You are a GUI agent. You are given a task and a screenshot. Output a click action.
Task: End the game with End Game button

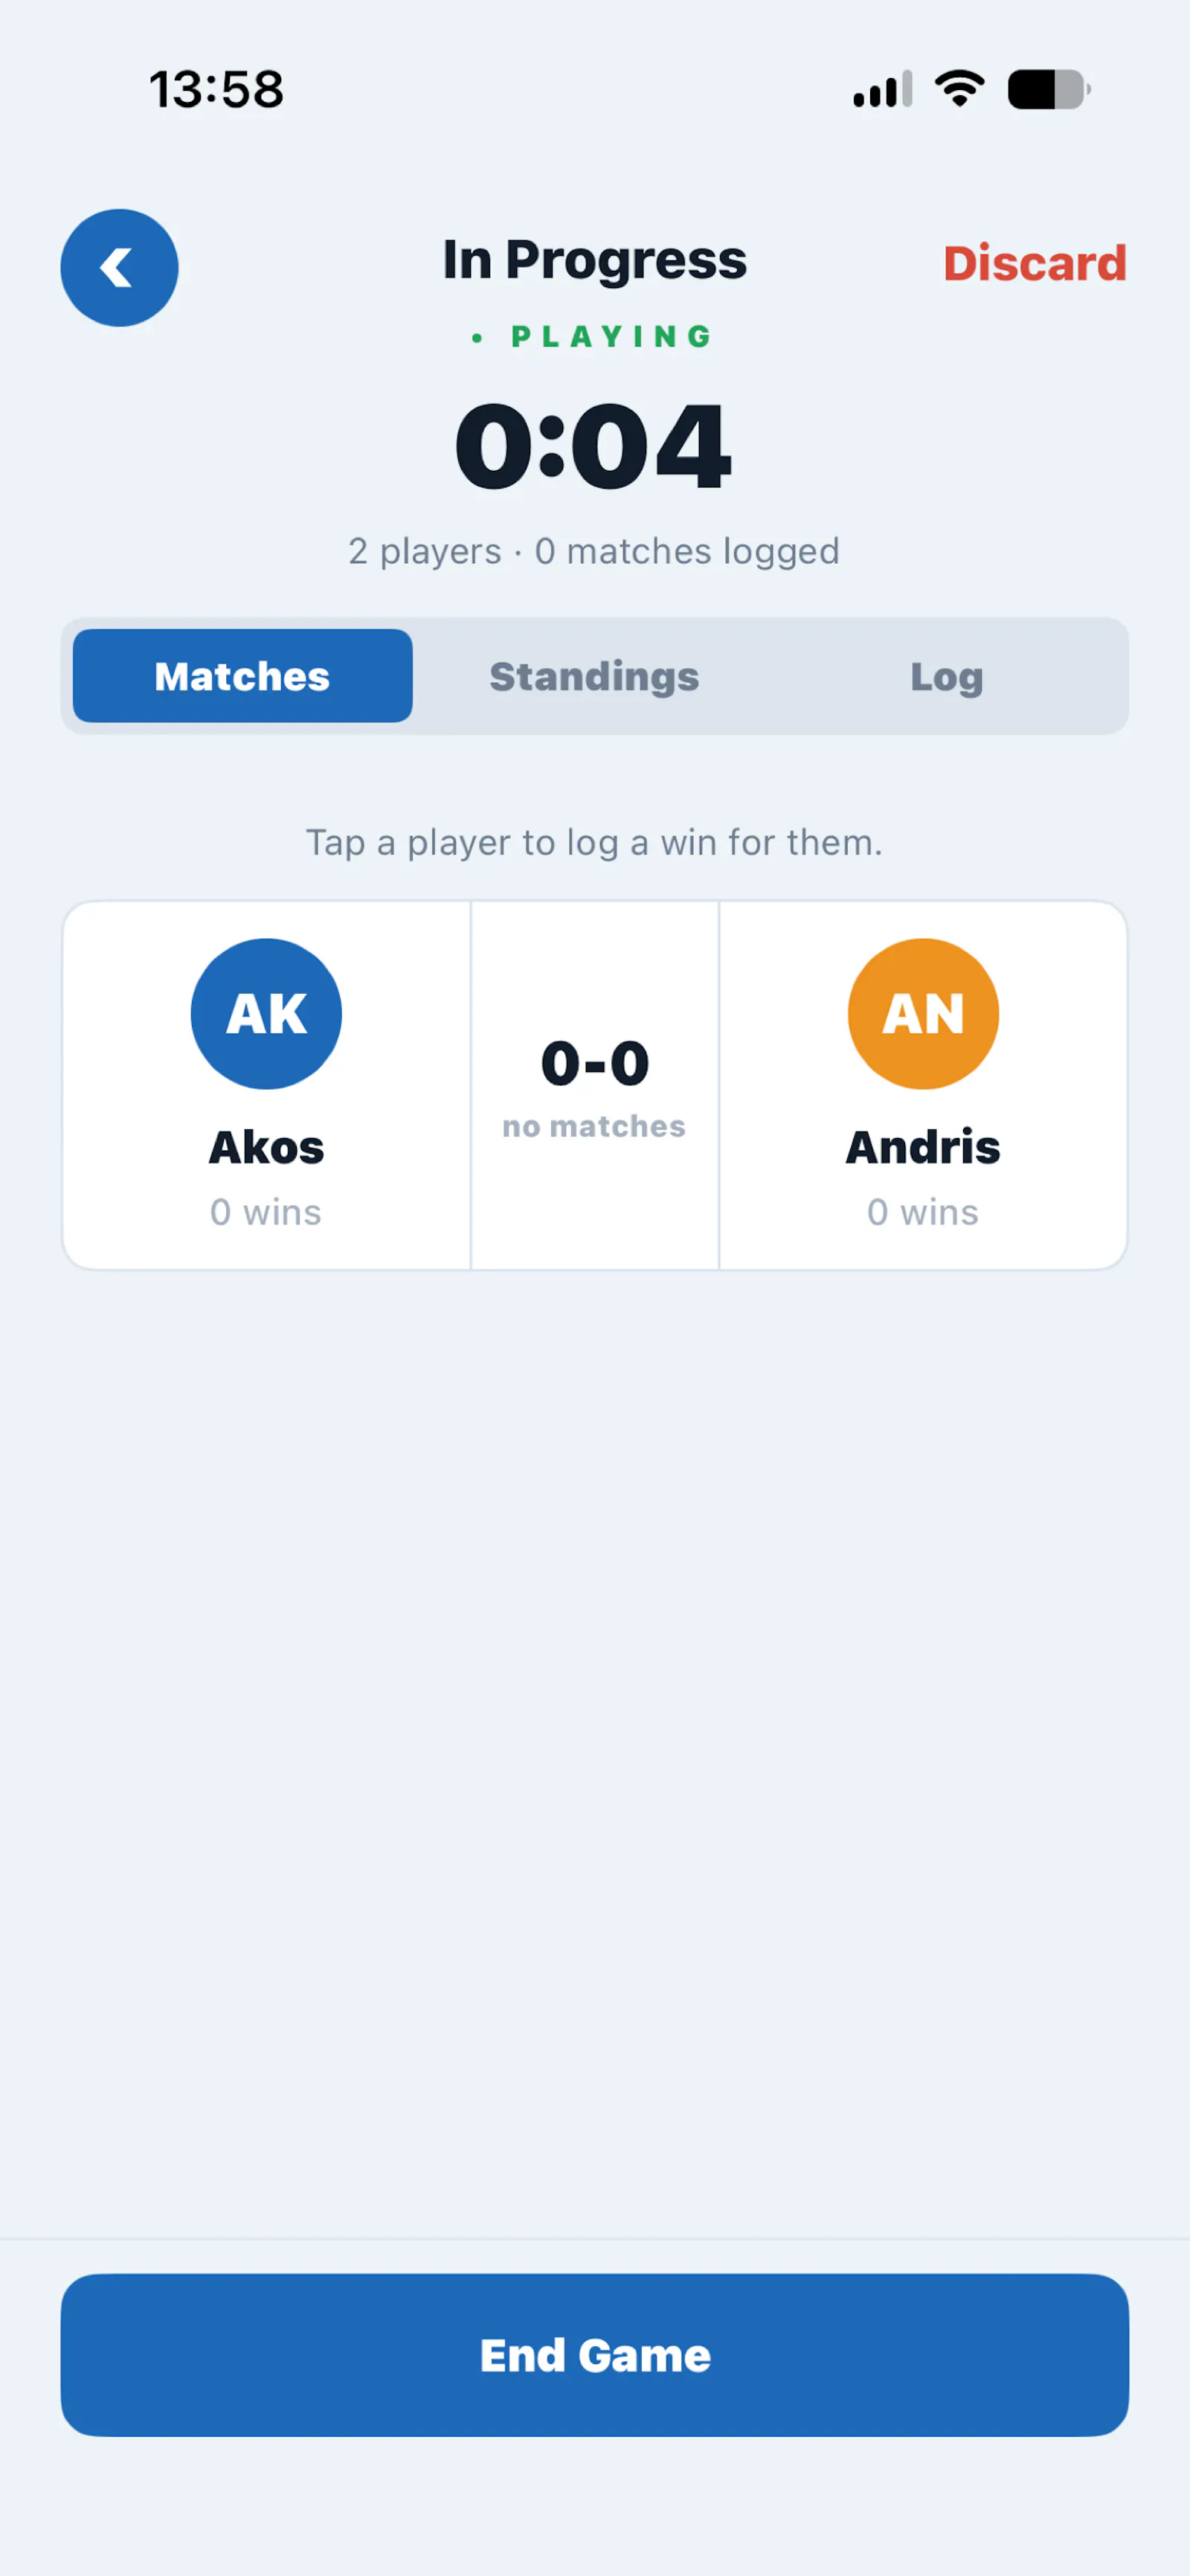595,2355
